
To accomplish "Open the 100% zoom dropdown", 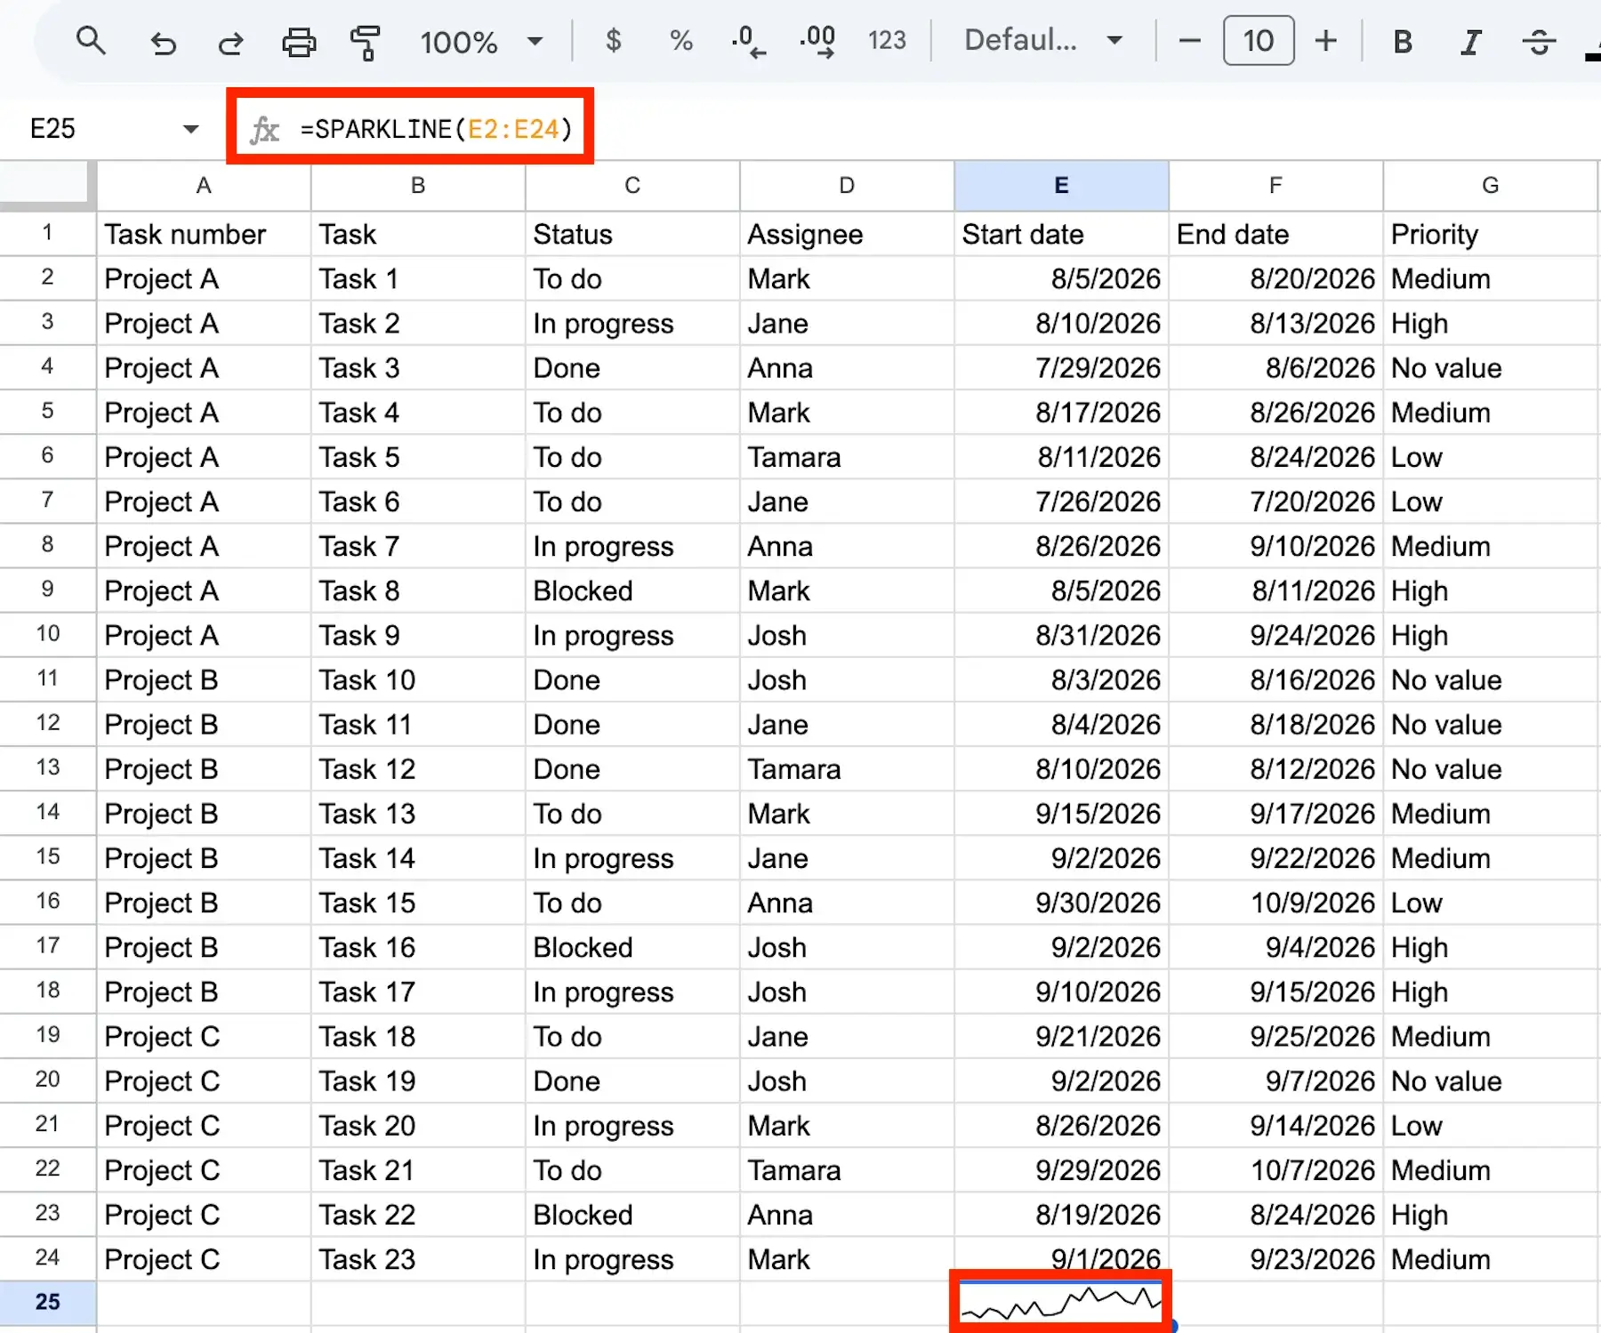I will pyautogui.click(x=481, y=42).
